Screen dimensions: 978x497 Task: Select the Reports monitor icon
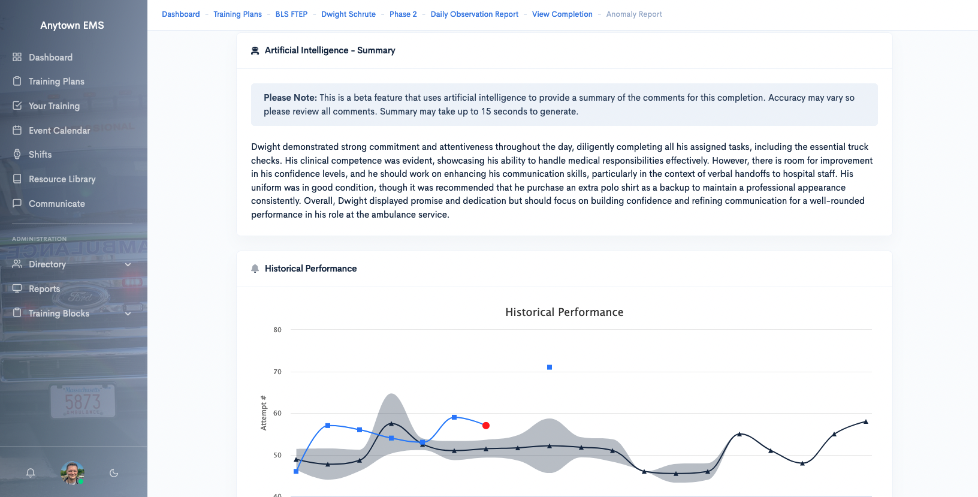pyautogui.click(x=17, y=288)
